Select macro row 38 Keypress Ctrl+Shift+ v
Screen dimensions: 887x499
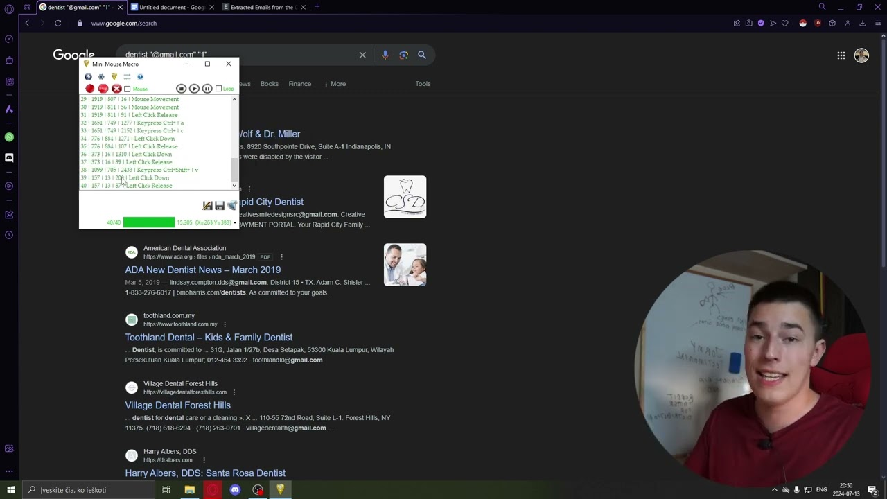coord(139,170)
